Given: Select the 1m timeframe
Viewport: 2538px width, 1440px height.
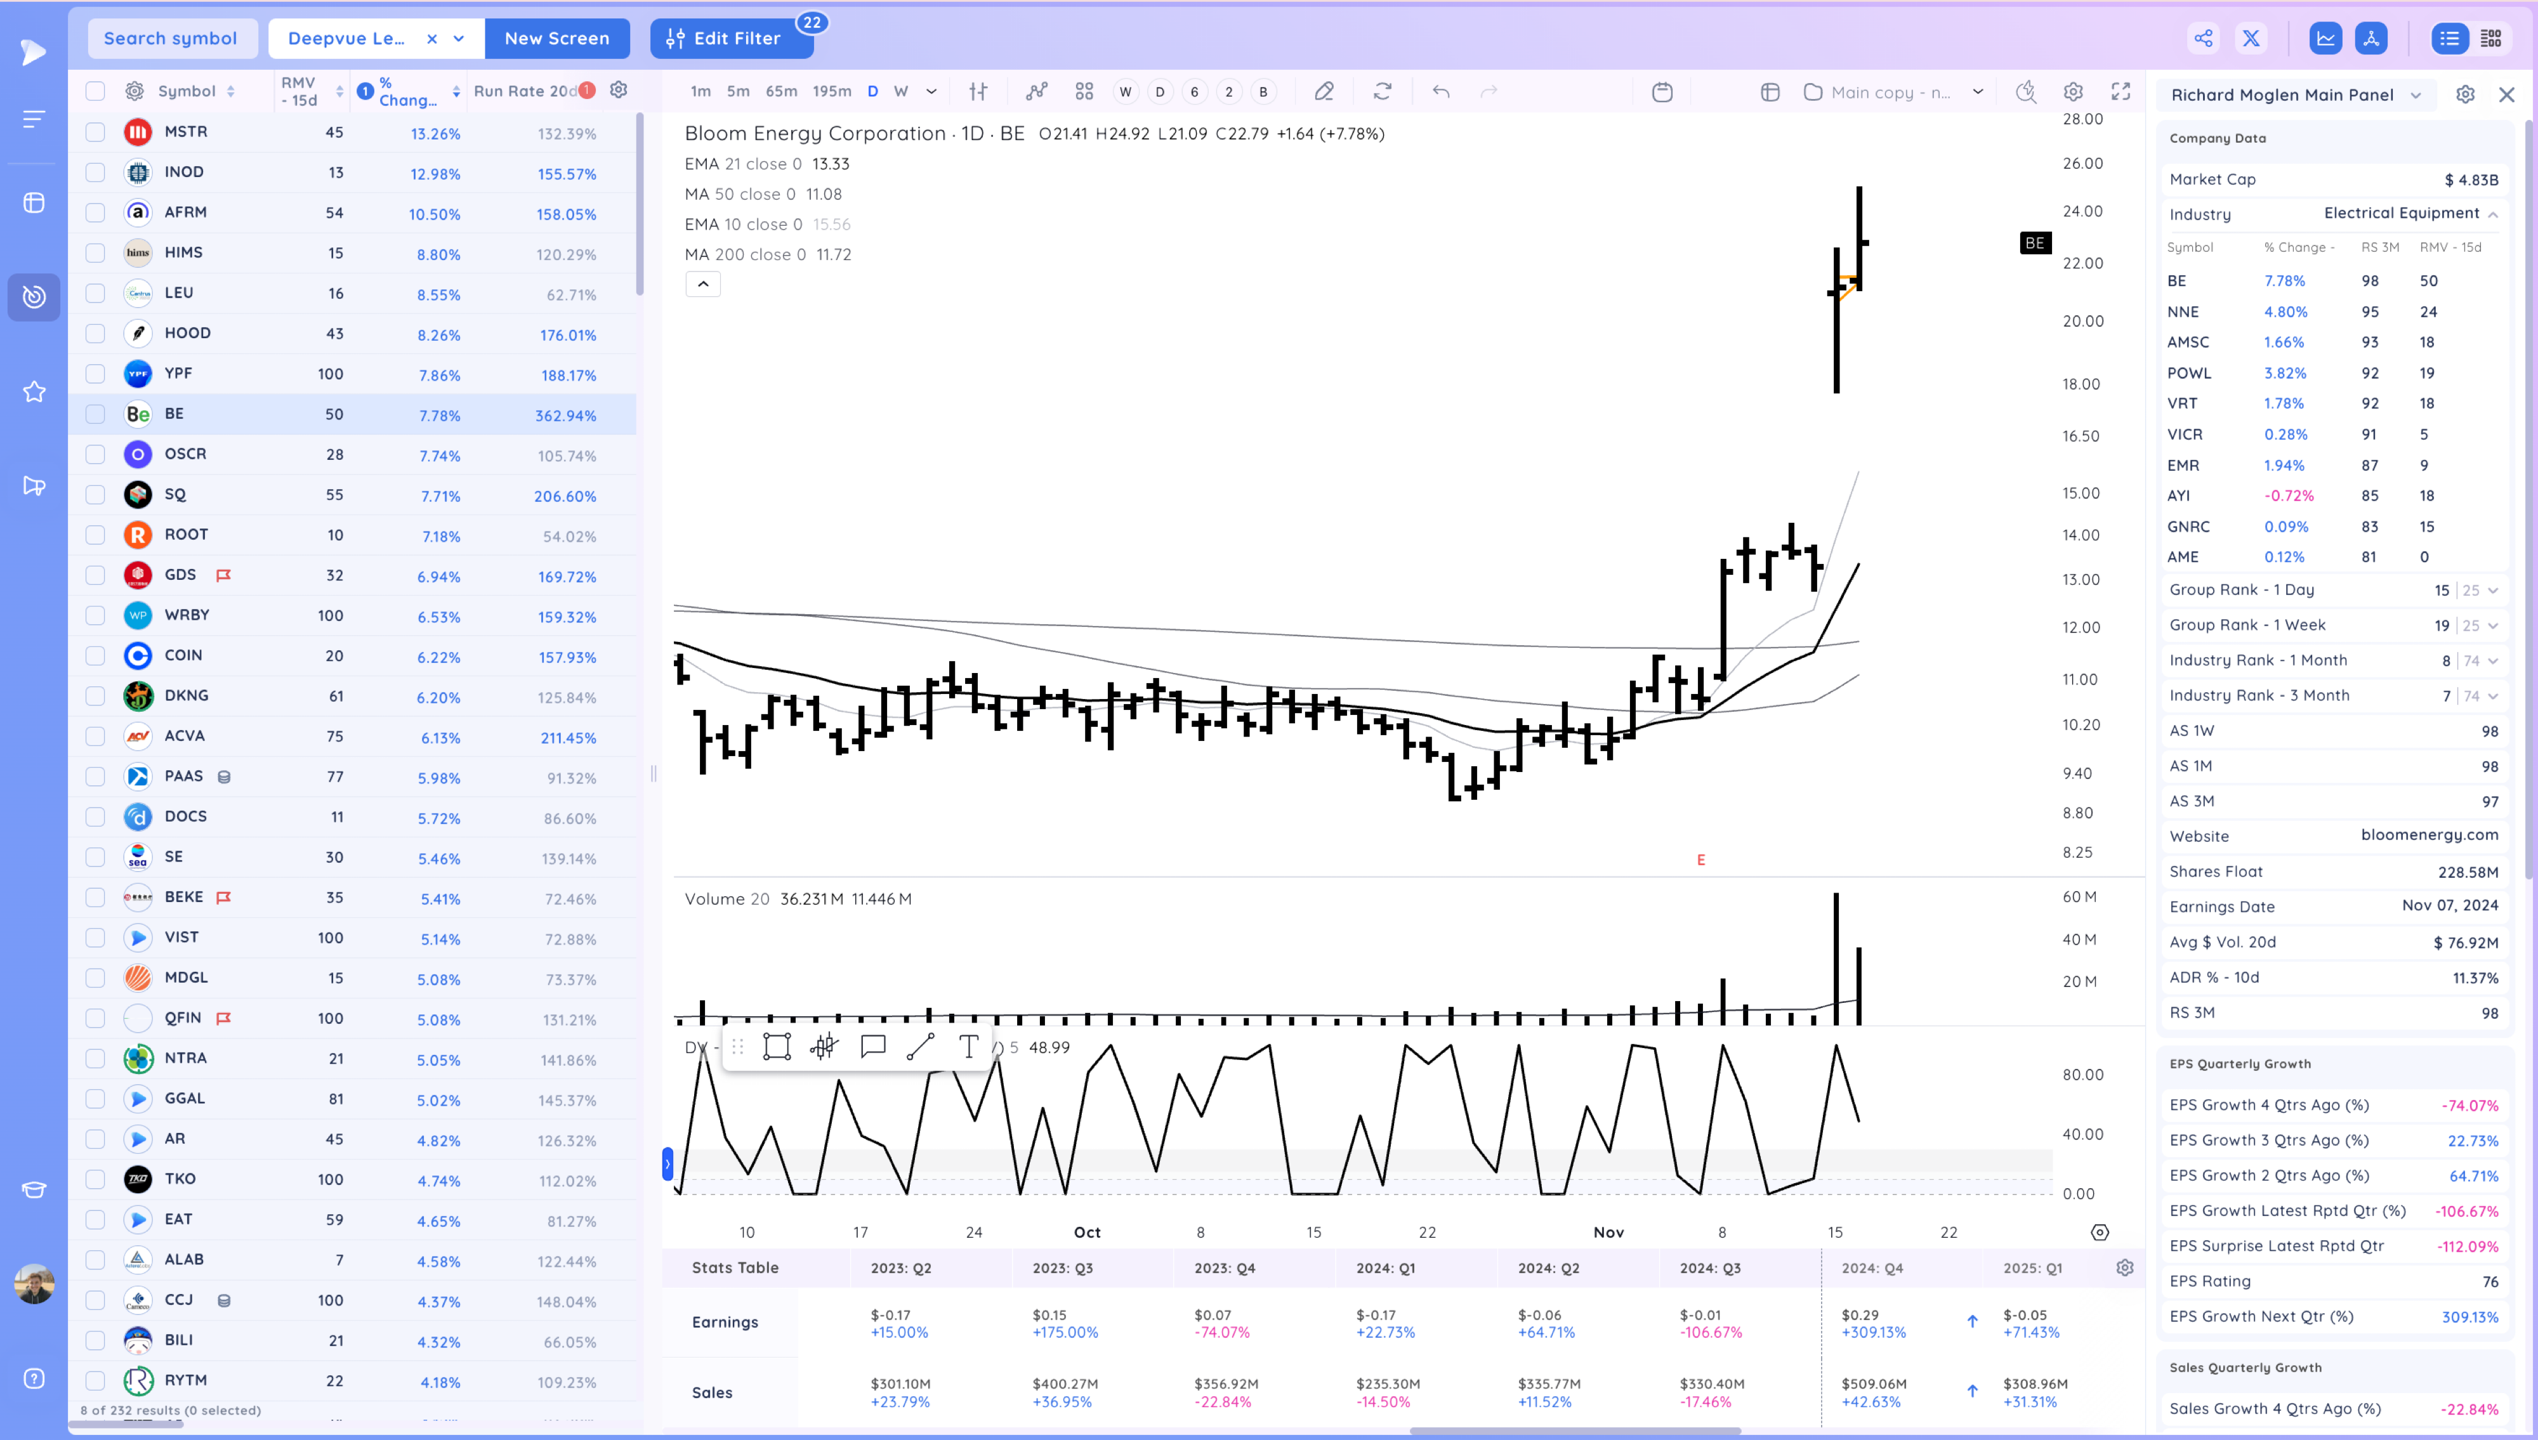Looking at the screenshot, I should point(700,92).
